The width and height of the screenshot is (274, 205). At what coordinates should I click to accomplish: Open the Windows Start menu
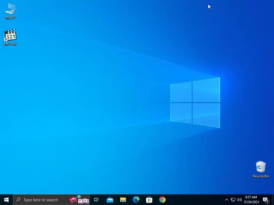(6, 200)
